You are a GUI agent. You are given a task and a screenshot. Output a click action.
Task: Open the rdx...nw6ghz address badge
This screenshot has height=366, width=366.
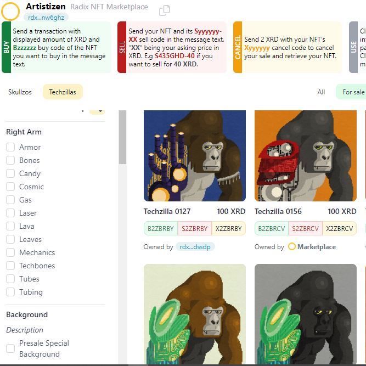point(46,18)
